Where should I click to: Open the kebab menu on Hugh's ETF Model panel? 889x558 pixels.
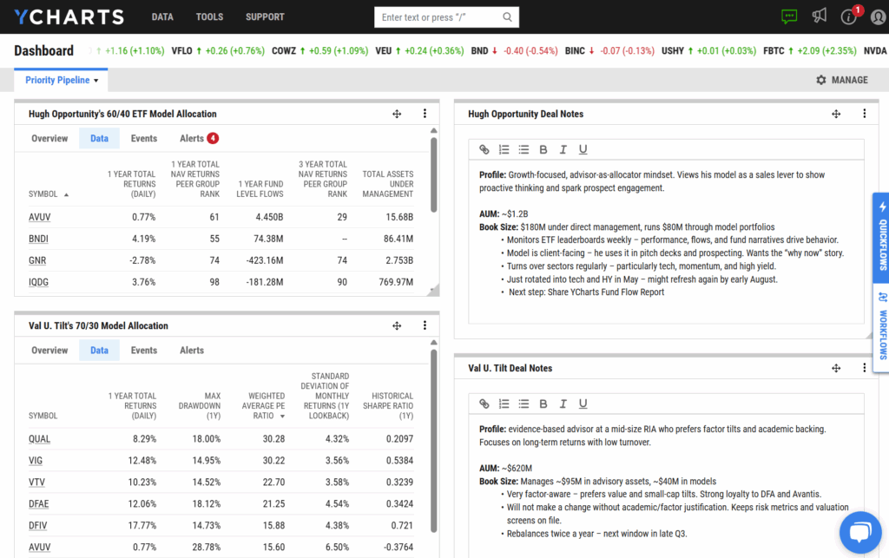[425, 114]
